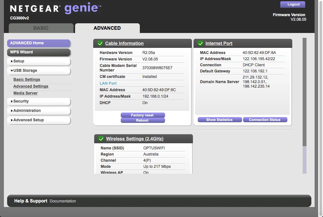Click the Factory reset button
323x217 pixels.
tap(143, 115)
